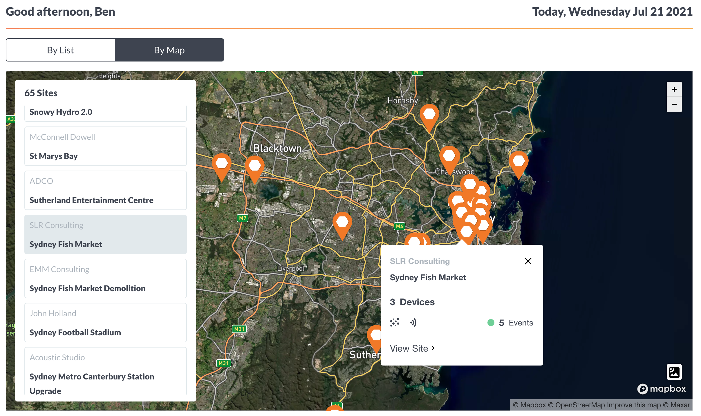Click the View Site chevron arrow
The width and height of the screenshot is (701, 416).
click(x=433, y=348)
